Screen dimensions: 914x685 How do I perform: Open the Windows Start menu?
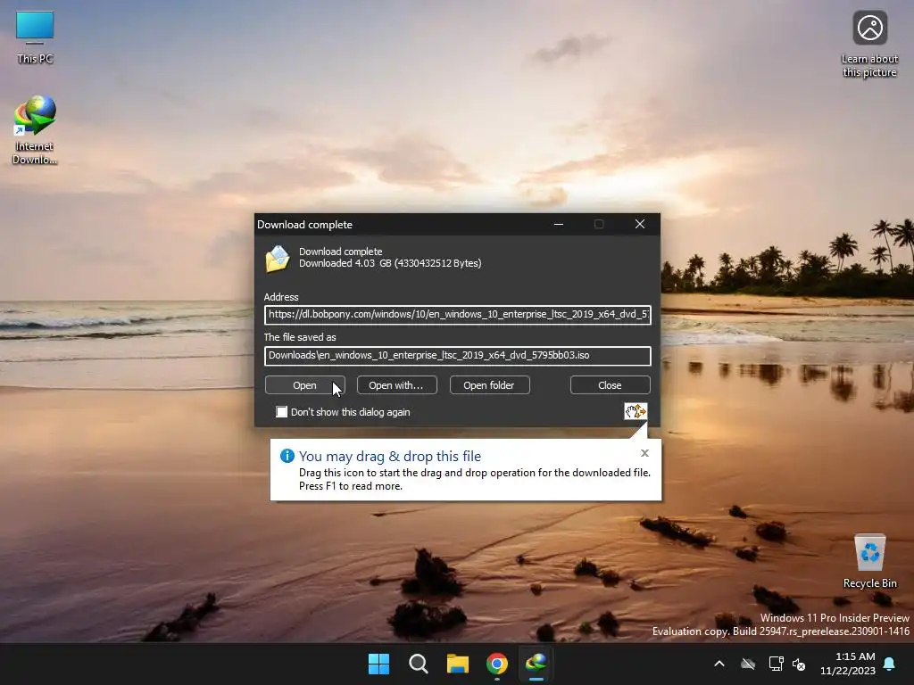pyautogui.click(x=378, y=664)
